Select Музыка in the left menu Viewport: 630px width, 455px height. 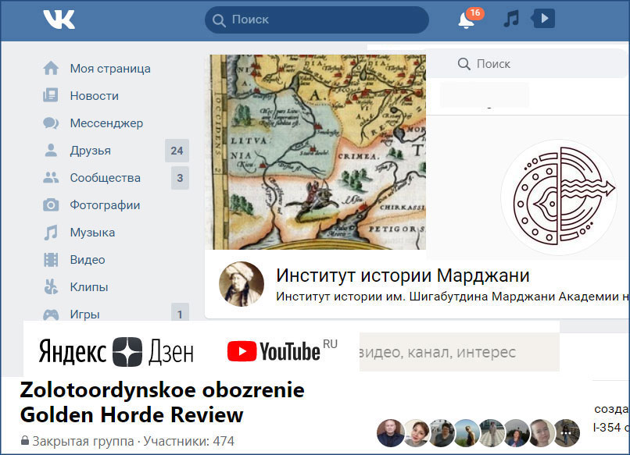tap(92, 233)
